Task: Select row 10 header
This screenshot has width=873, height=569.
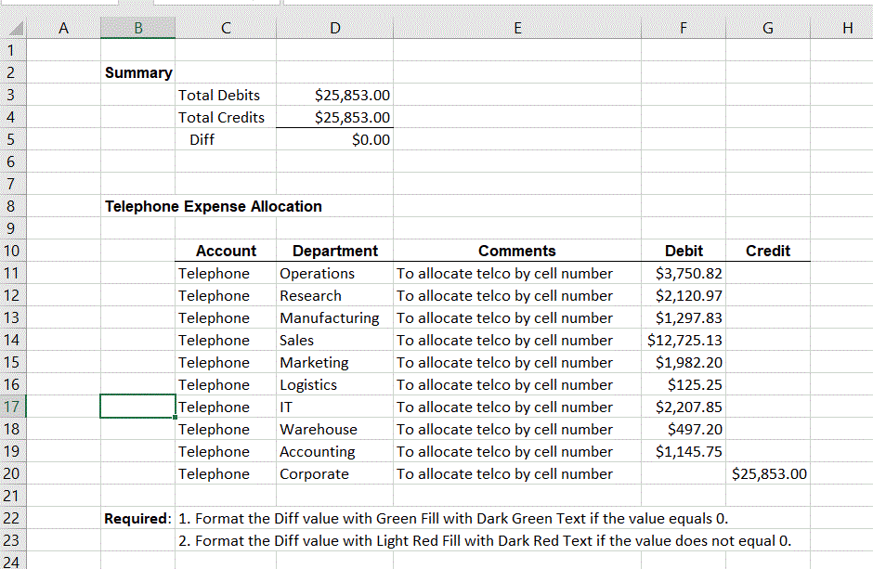Action: pyautogui.click(x=12, y=251)
